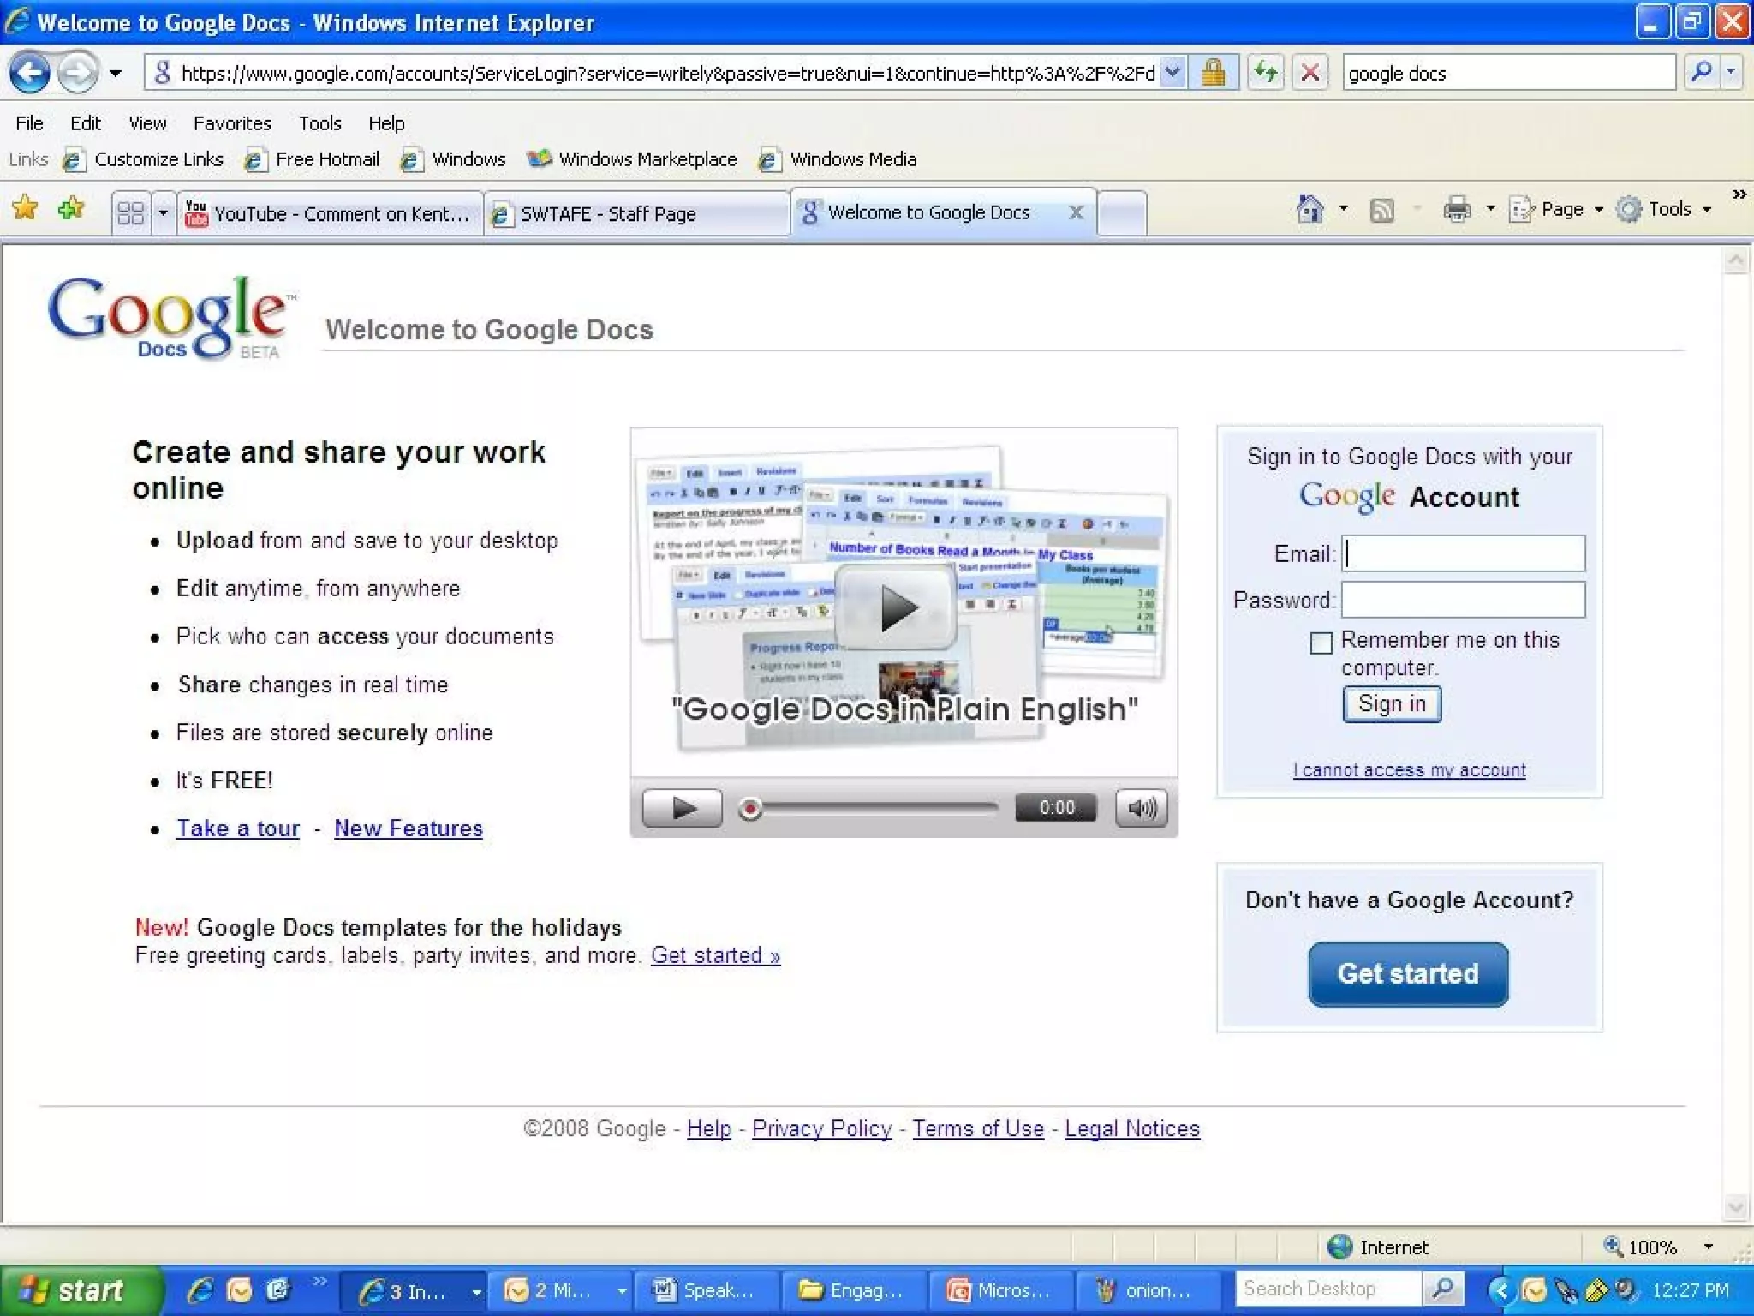This screenshot has width=1754, height=1316.
Task: Open the View menu
Action: coord(147,123)
